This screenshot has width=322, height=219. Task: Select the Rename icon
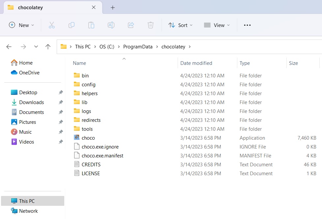click(111, 25)
